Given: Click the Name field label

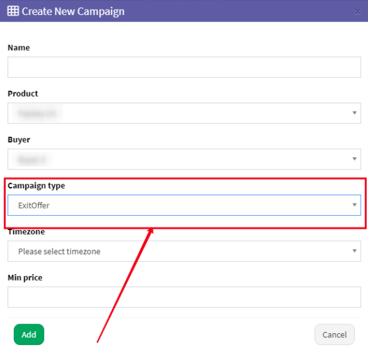Looking at the screenshot, I should 18,48.
